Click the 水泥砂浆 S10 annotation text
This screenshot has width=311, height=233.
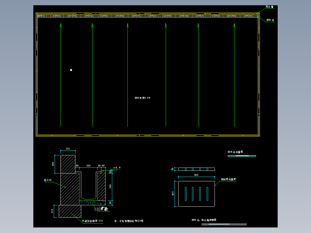pyautogui.click(x=92, y=221)
